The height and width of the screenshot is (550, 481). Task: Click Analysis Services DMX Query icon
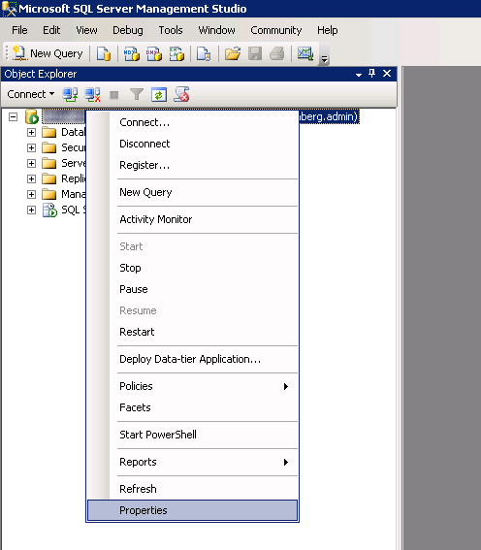(154, 53)
